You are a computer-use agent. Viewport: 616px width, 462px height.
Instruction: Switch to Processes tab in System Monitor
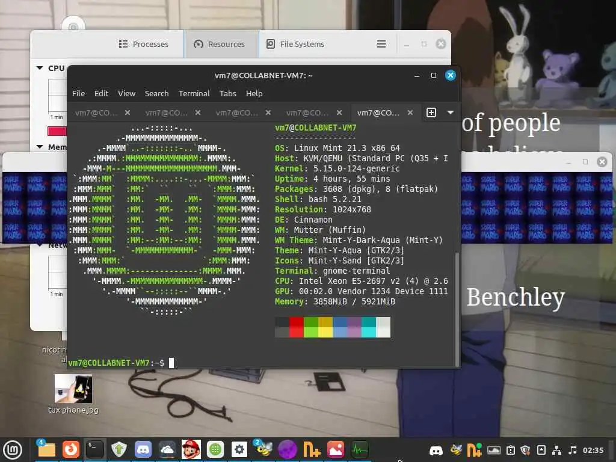[x=143, y=44]
